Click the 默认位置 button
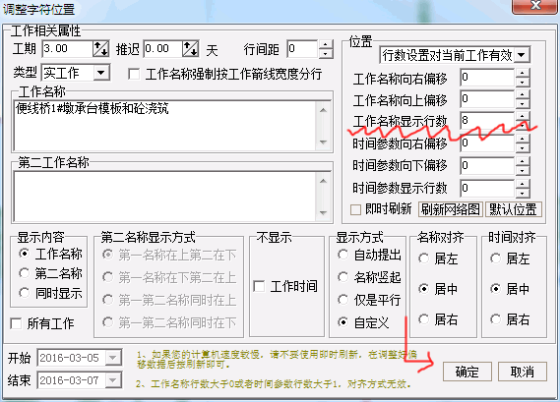Viewport: 560px width, 402px height. pos(513,209)
